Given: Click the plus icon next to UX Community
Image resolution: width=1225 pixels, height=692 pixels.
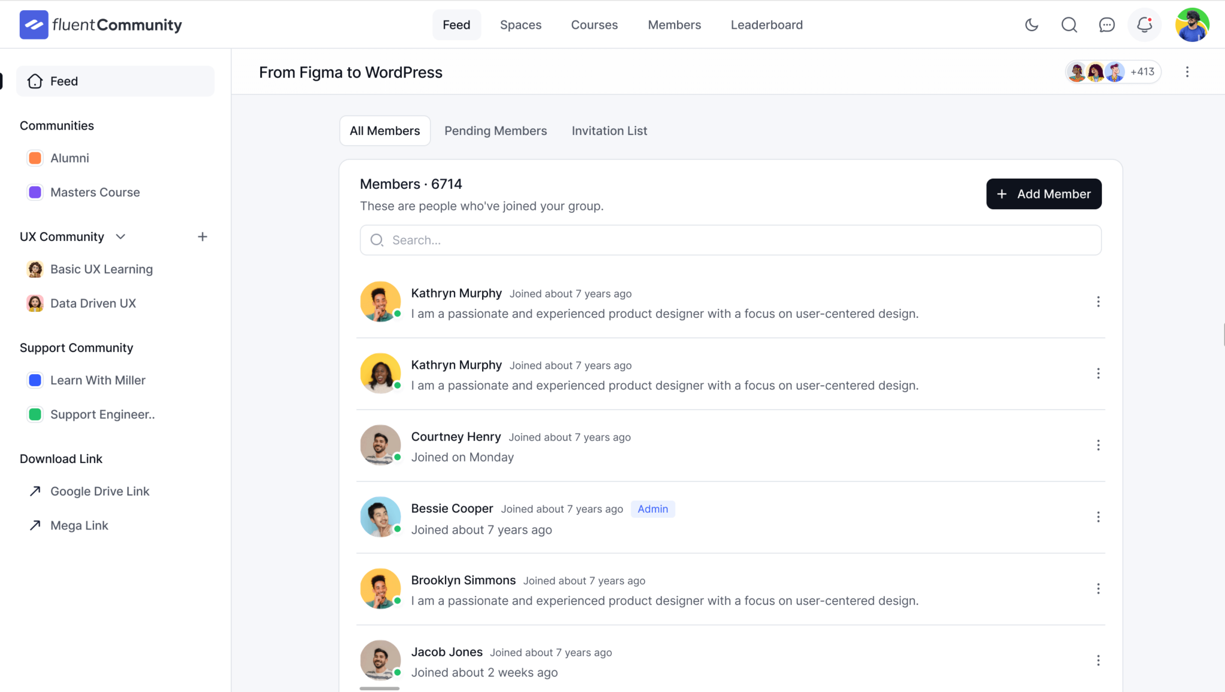Looking at the screenshot, I should (202, 237).
